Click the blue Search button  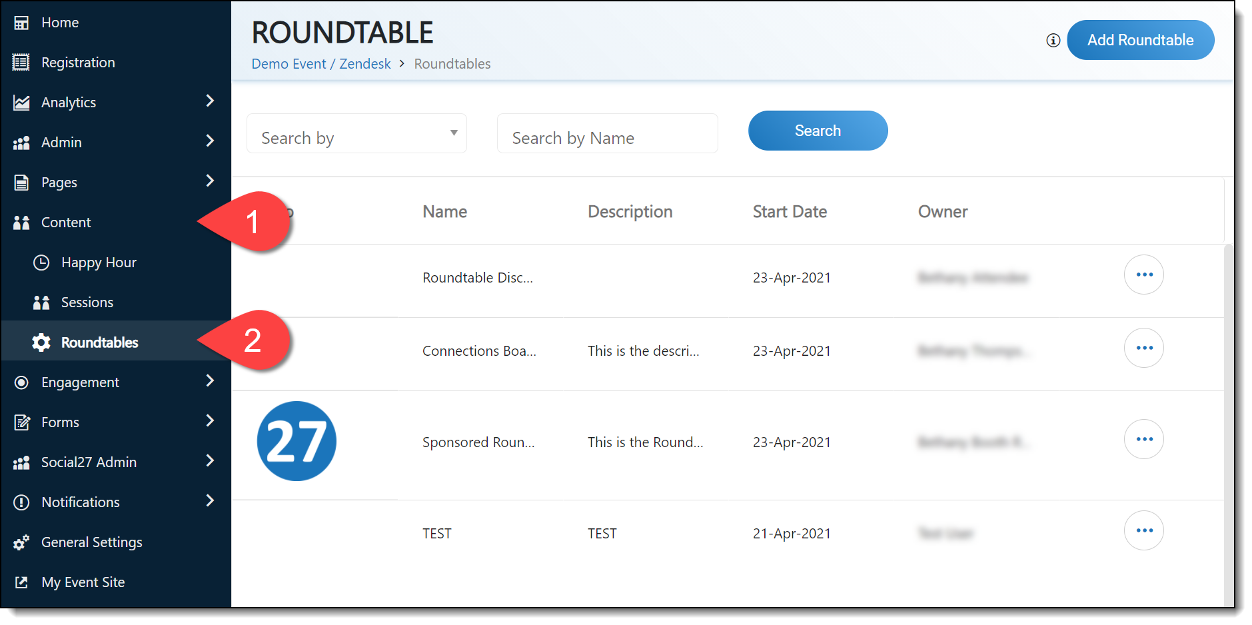(x=818, y=131)
